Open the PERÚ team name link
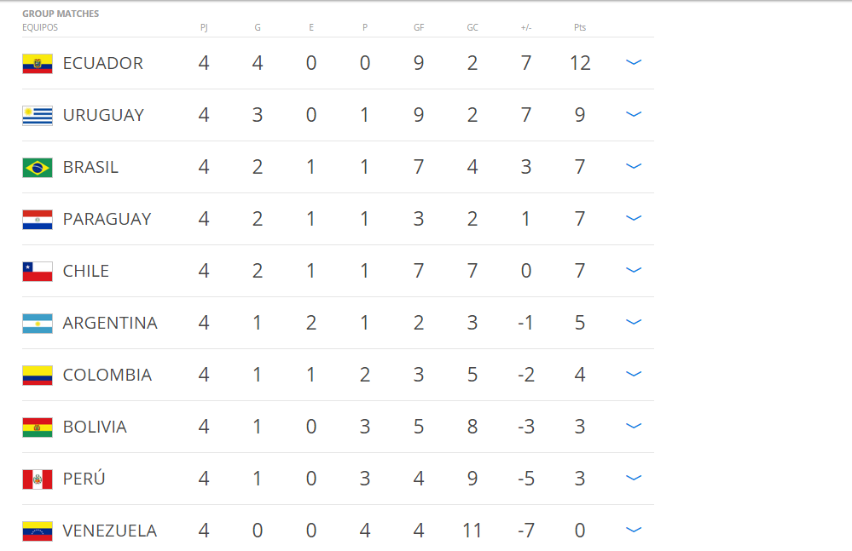This screenshot has height=551, width=852. click(x=84, y=479)
